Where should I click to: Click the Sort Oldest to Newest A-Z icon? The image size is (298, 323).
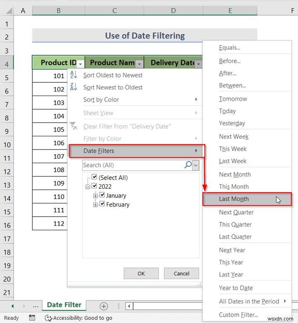click(x=74, y=75)
